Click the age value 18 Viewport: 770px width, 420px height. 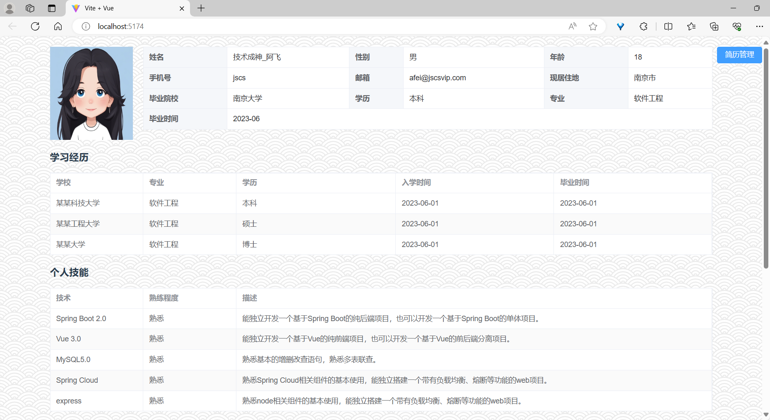click(x=638, y=57)
